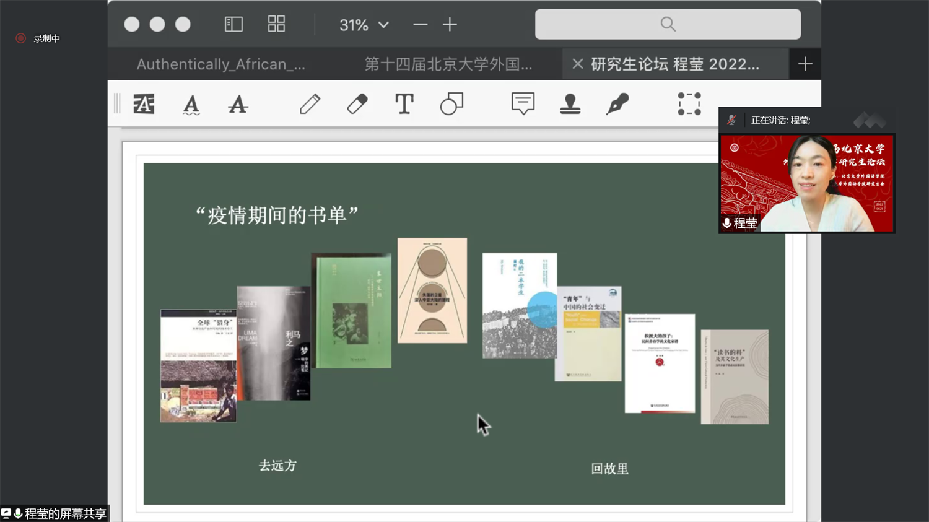
Task: Select the text box tool
Action: point(404,104)
